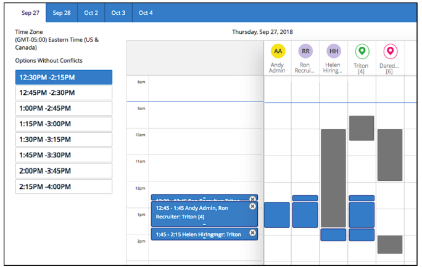This screenshot has width=422, height=267.
Task: Click the AA Andy Admin avatar
Action: [278, 51]
